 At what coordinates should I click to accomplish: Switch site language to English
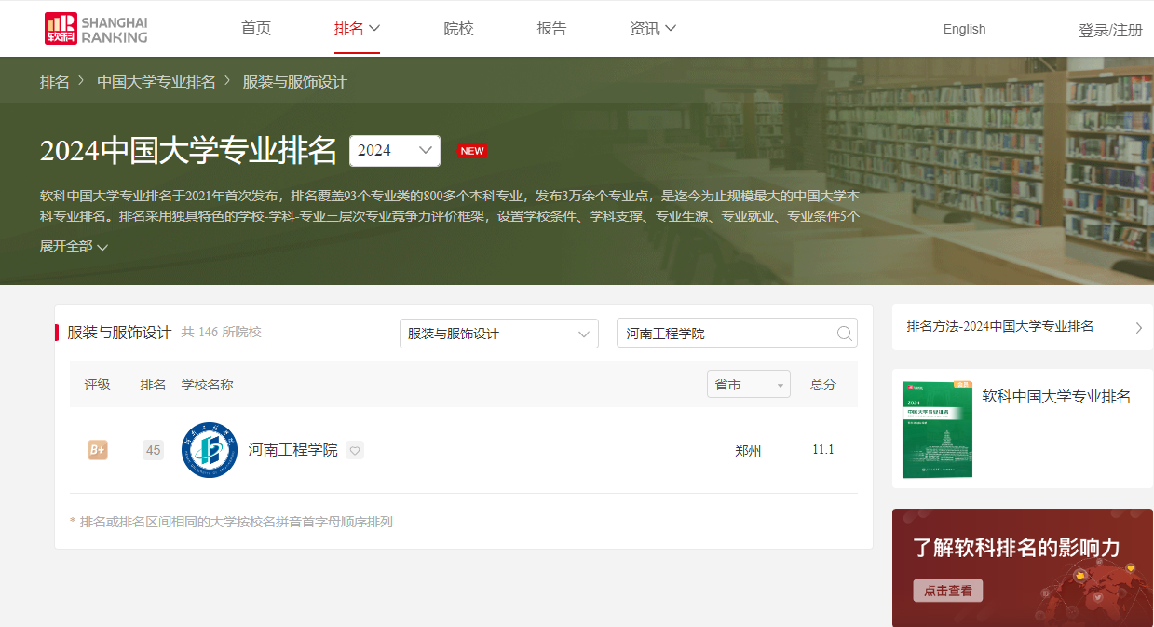964,29
